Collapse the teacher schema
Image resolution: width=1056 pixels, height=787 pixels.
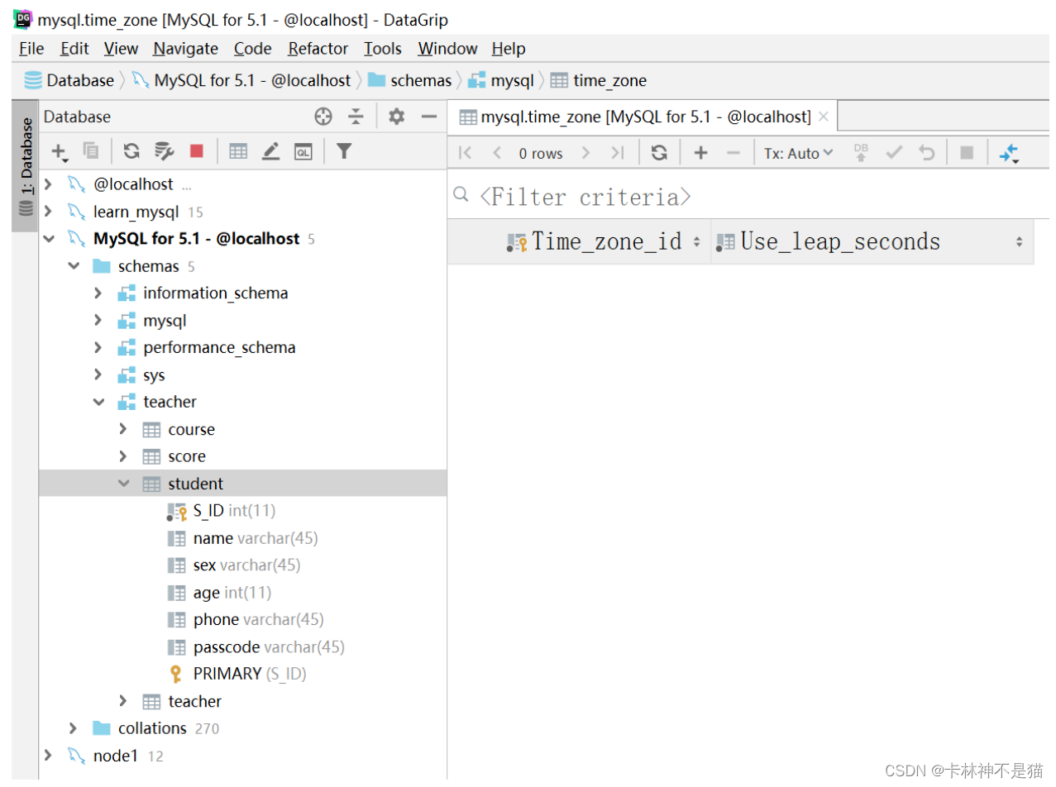[98, 403]
